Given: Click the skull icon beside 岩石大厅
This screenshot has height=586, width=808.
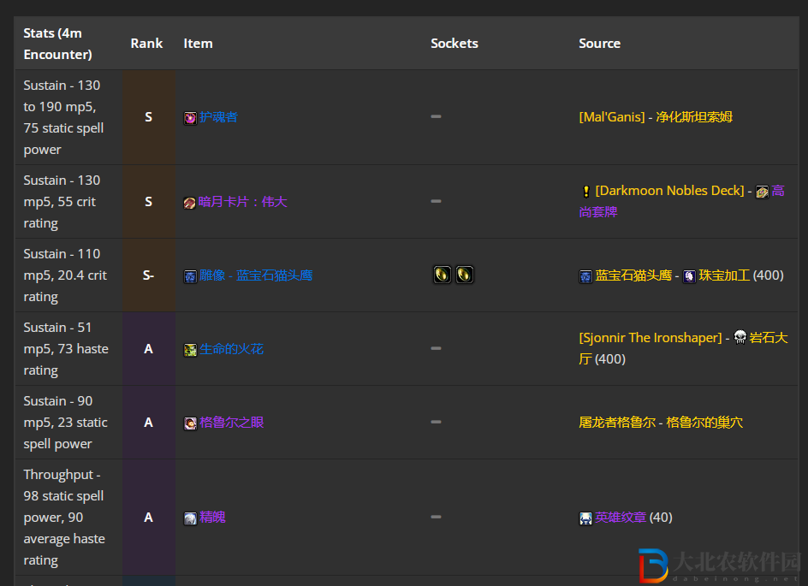Looking at the screenshot, I should coord(740,337).
